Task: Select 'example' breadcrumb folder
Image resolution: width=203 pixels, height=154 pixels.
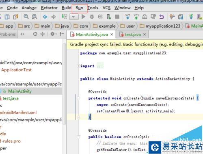Action: point(104,26)
